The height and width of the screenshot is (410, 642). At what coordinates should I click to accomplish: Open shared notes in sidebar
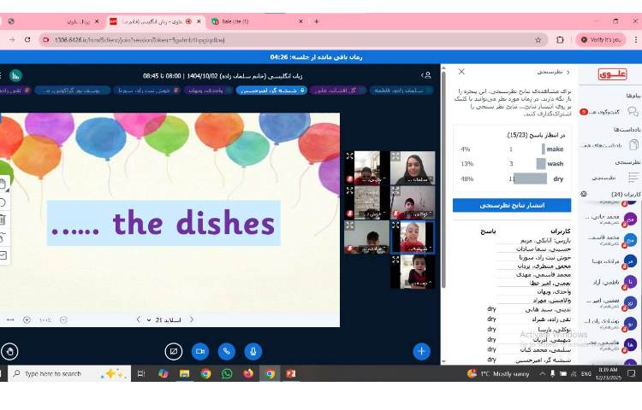click(610, 145)
